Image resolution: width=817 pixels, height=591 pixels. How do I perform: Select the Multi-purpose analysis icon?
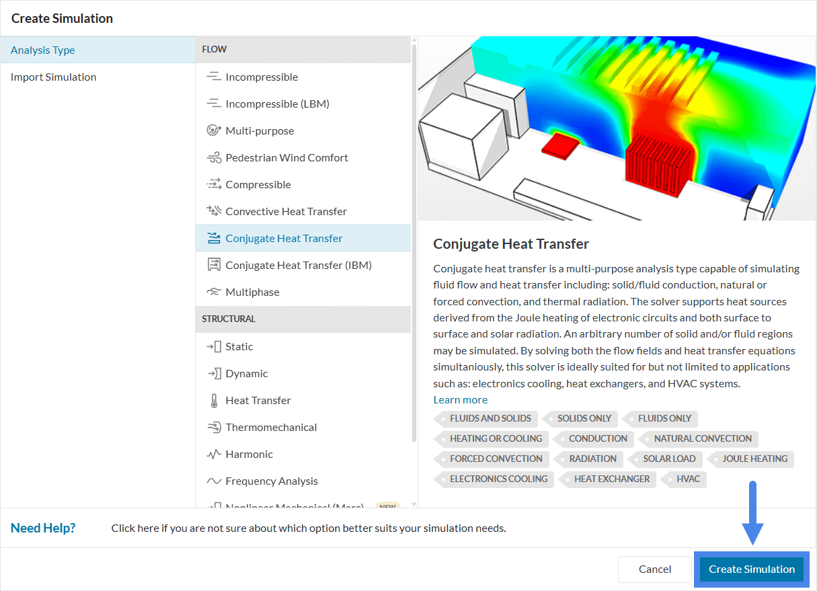click(x=214, y=130)
